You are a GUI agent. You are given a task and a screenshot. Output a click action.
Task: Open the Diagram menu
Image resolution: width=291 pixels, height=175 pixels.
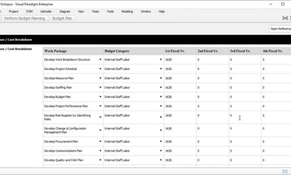[65, 12]
